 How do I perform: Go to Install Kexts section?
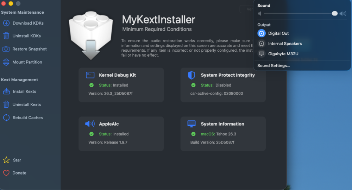coord(25,91)
